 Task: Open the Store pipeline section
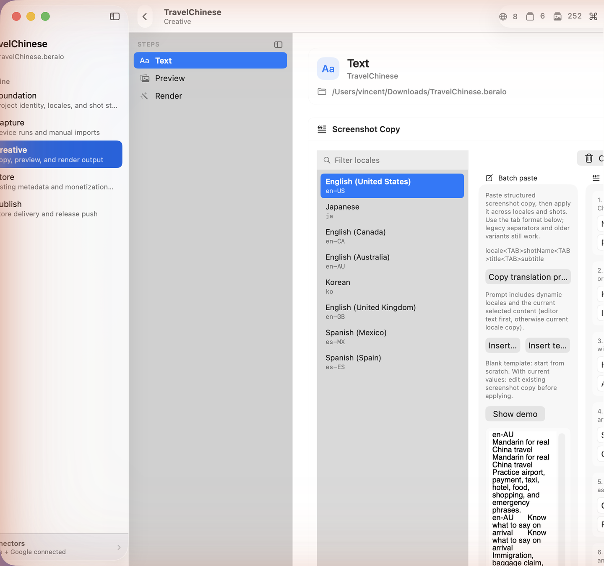pos(61,182)
